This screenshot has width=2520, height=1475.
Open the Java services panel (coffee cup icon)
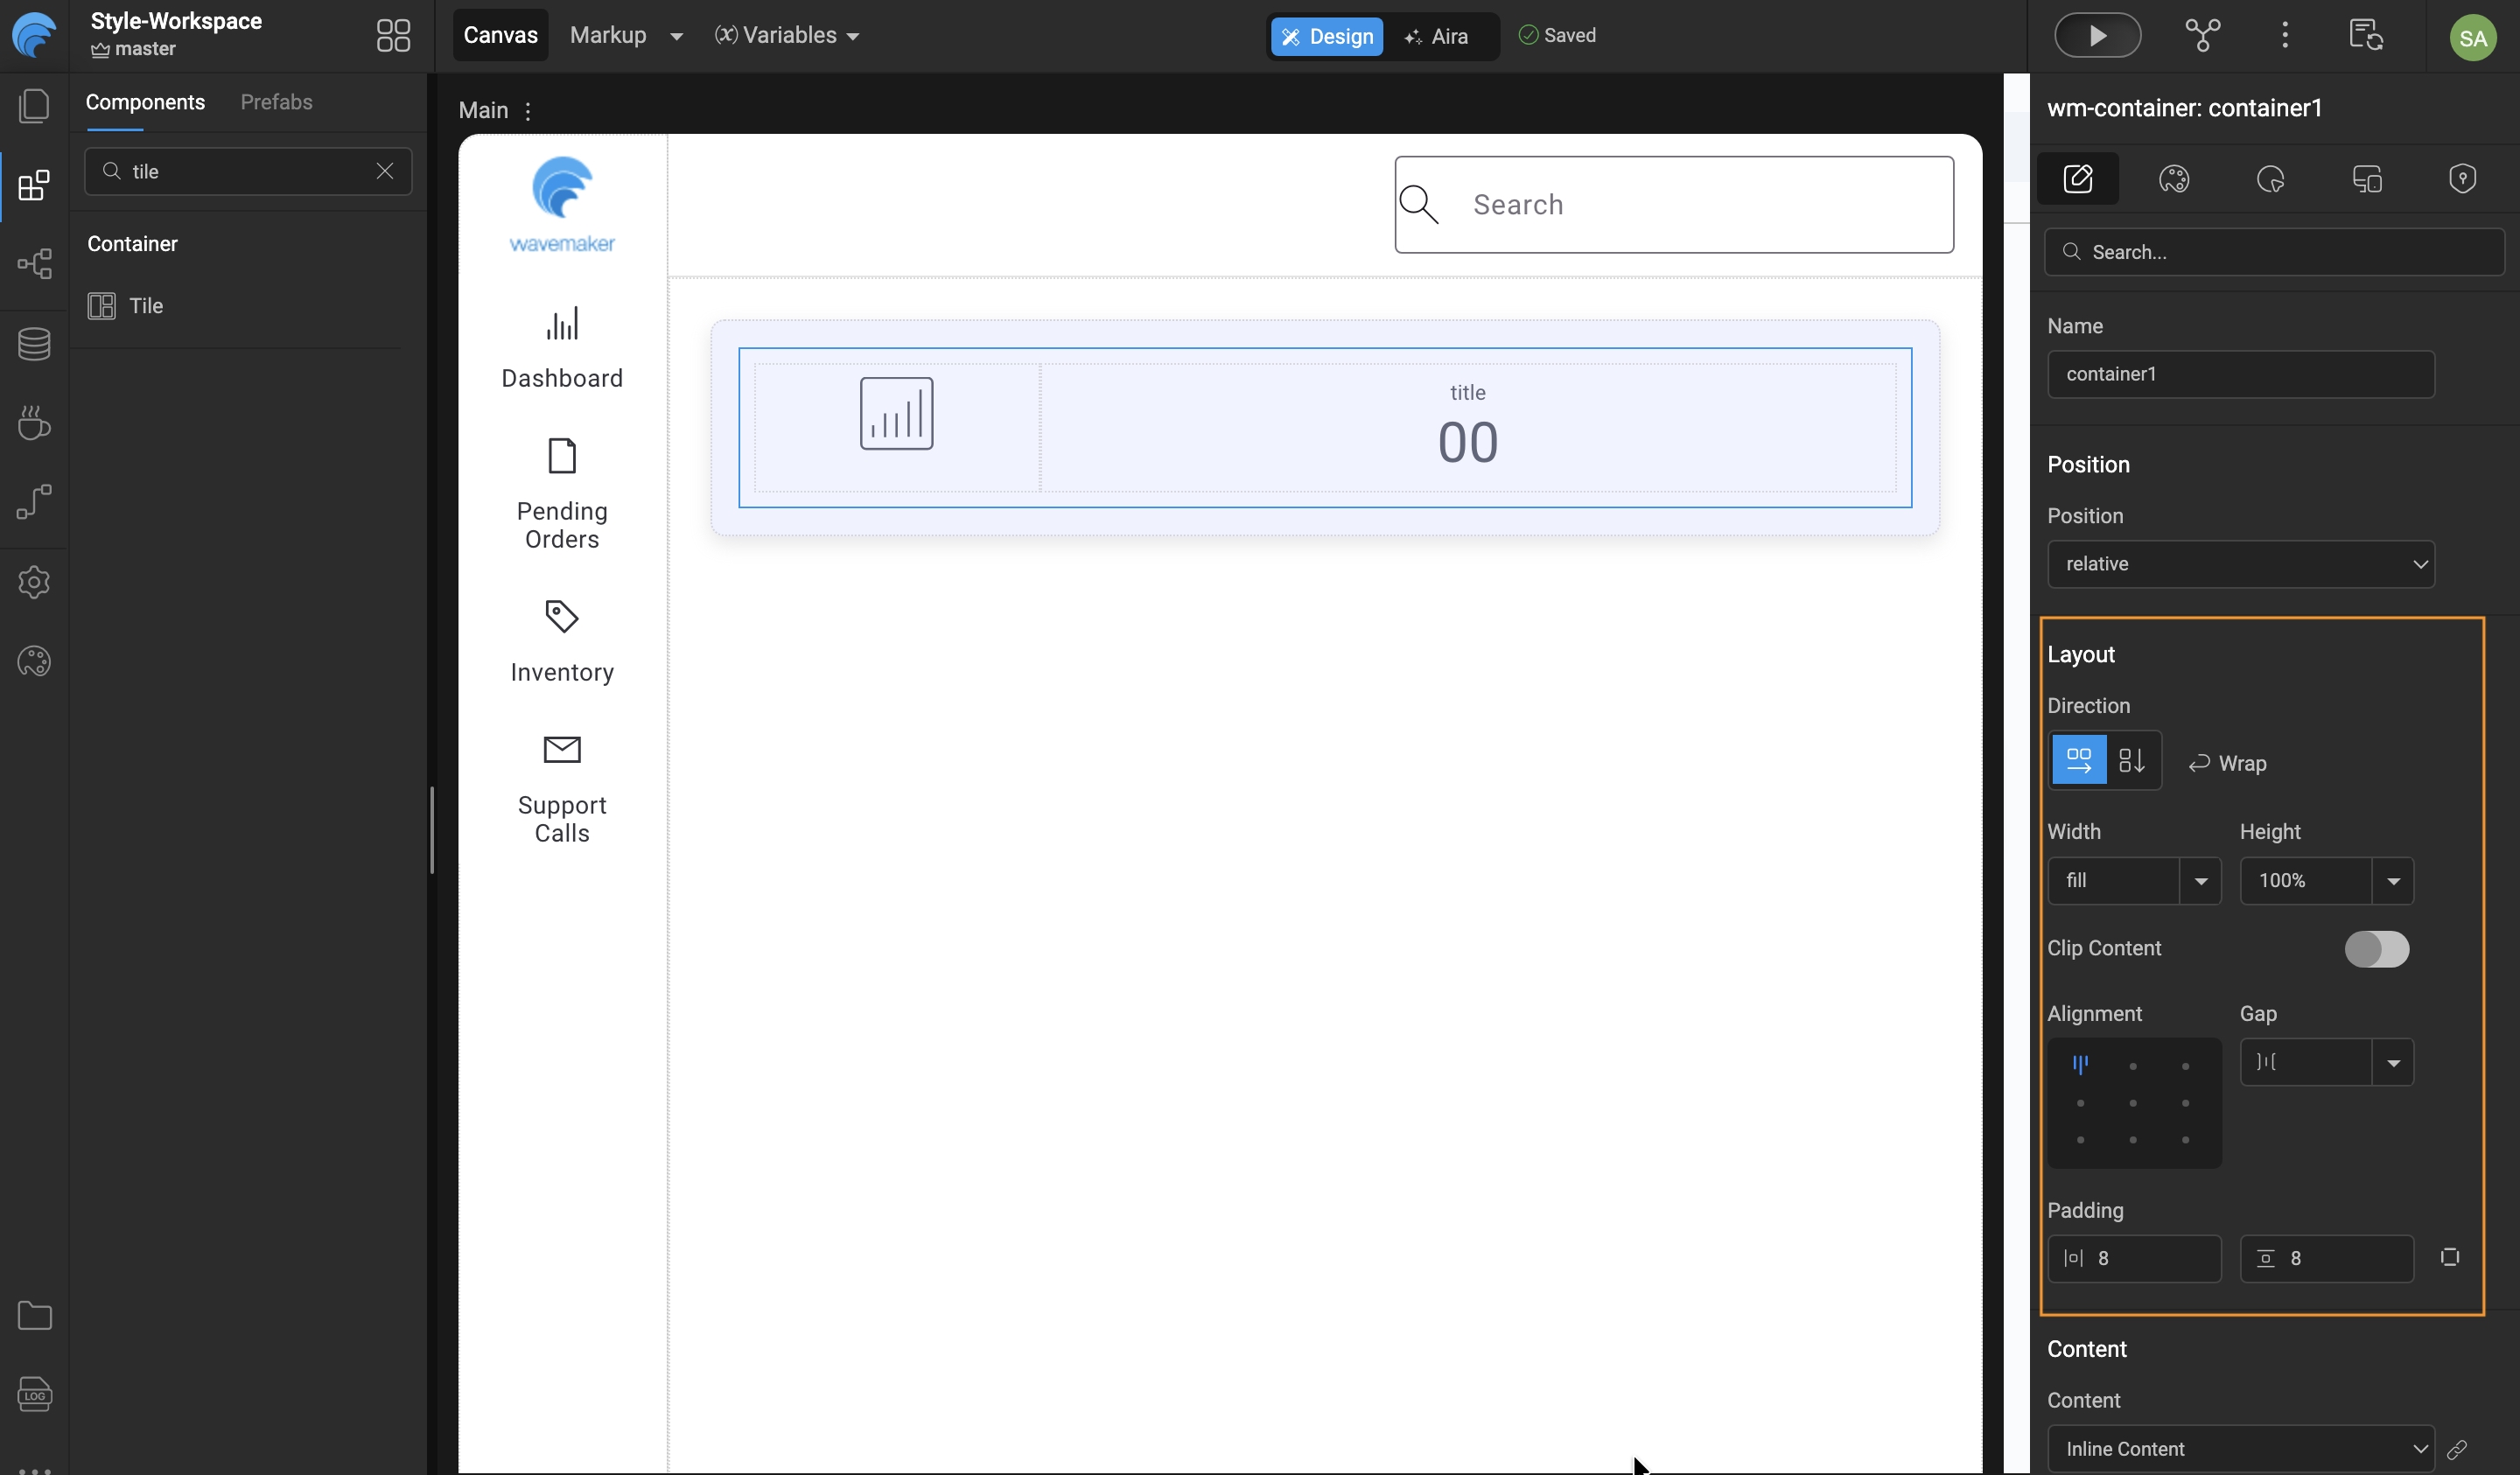(34, 423)
